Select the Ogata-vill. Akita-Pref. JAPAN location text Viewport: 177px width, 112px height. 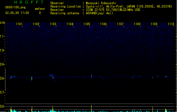click(129, 6)
